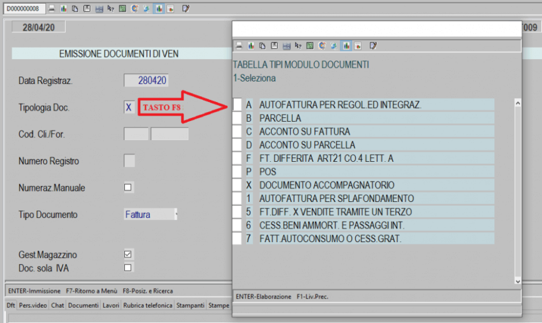Select the FT. DIFFERITA ART21 CO.4 LETT. A row text
Screen dimensions: 542x323
[x=326, y=158]
